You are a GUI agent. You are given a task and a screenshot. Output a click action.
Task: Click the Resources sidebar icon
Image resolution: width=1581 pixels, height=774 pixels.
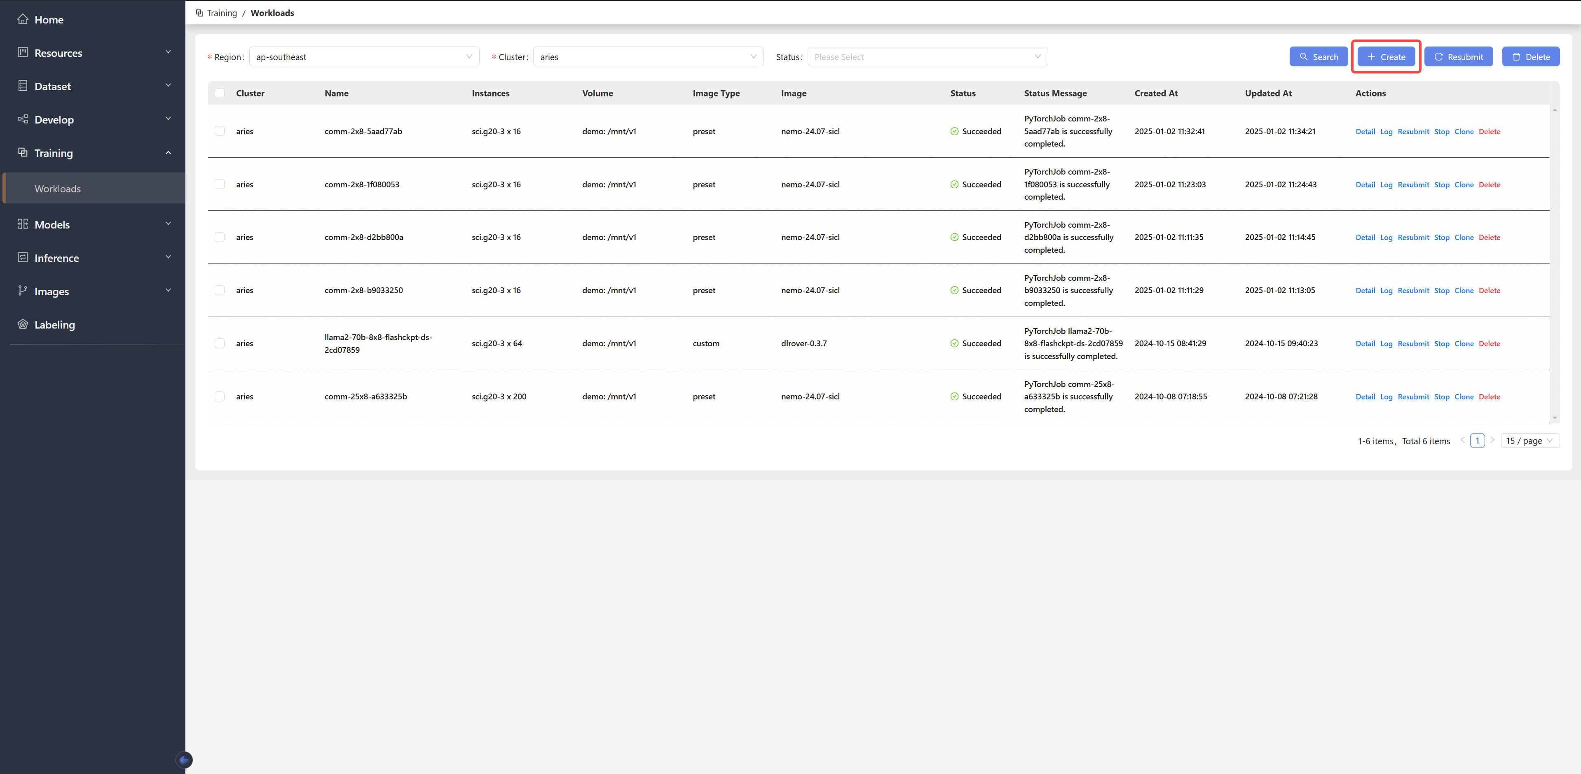[x=23, y=52]
